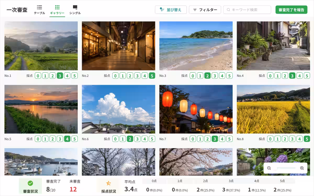Select the ギャラリー view tab
Viewport: 314px width, 196px height.
click(x=57, y=10)
